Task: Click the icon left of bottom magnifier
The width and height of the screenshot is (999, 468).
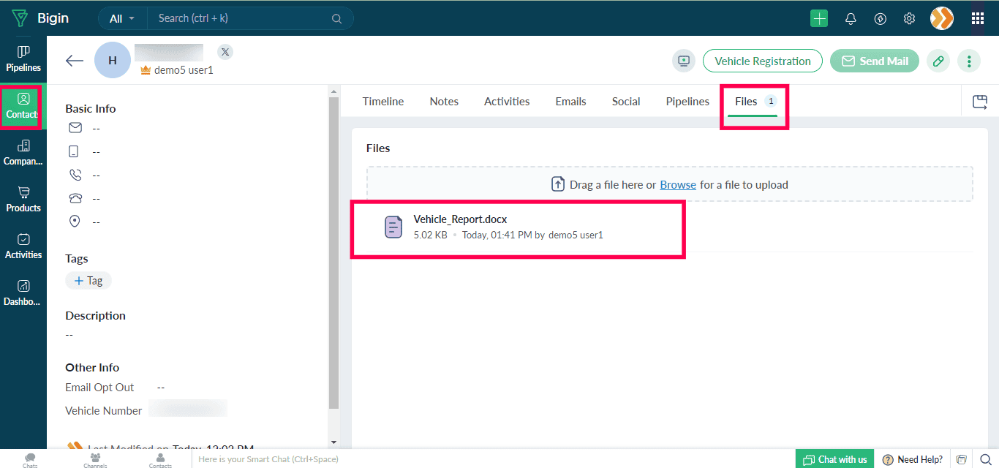Action: pos(962,459)
